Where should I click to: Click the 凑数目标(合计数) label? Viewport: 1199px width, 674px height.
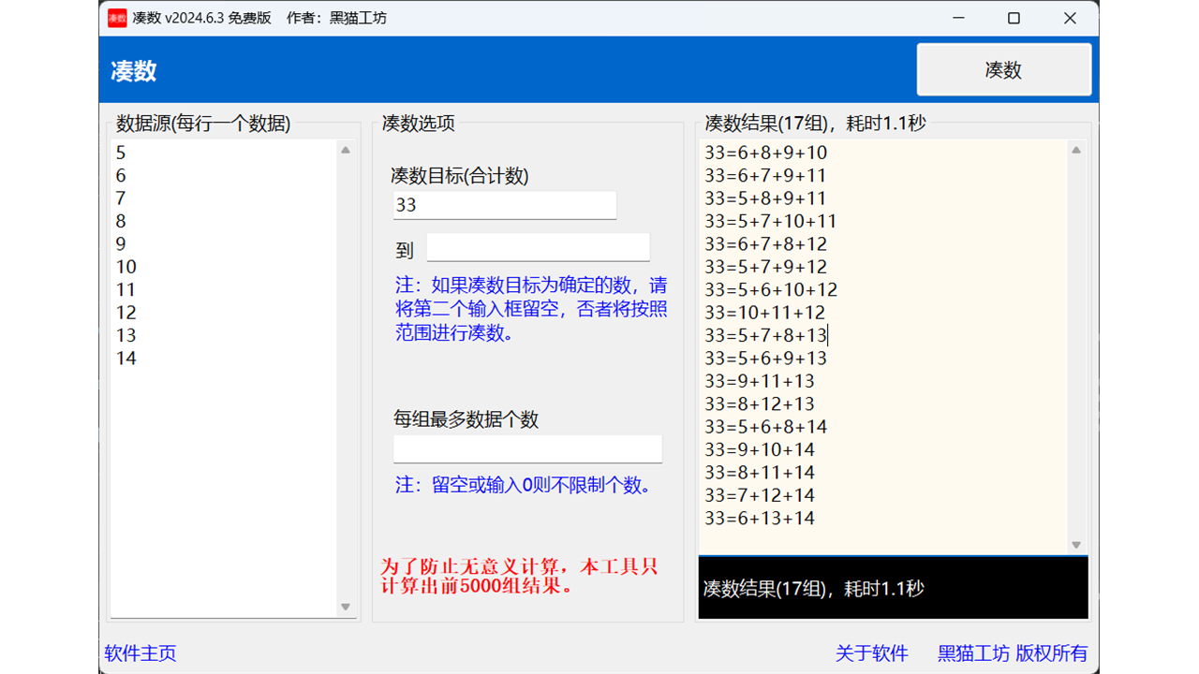460,175
